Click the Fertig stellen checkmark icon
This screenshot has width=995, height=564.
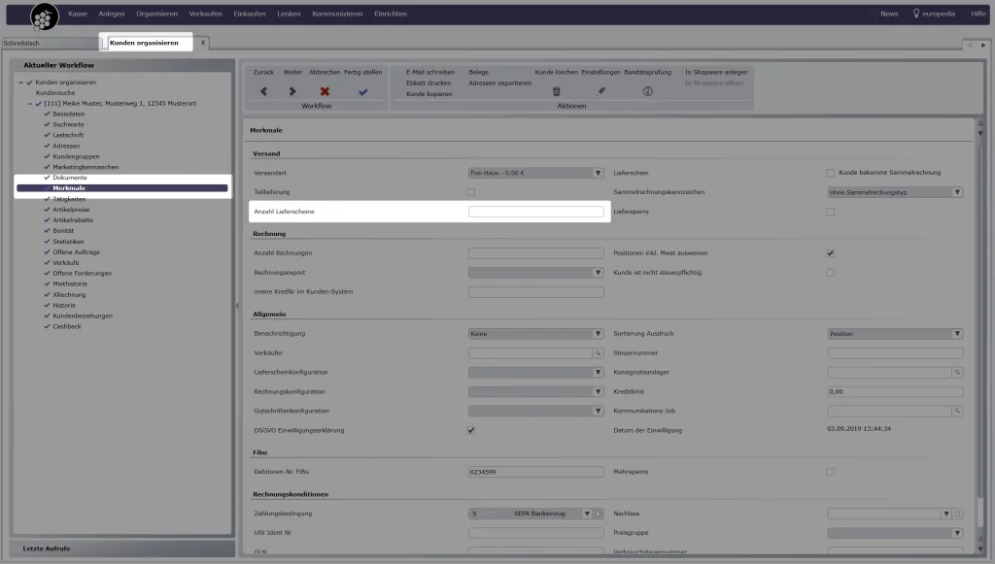[x=362, y=91]
